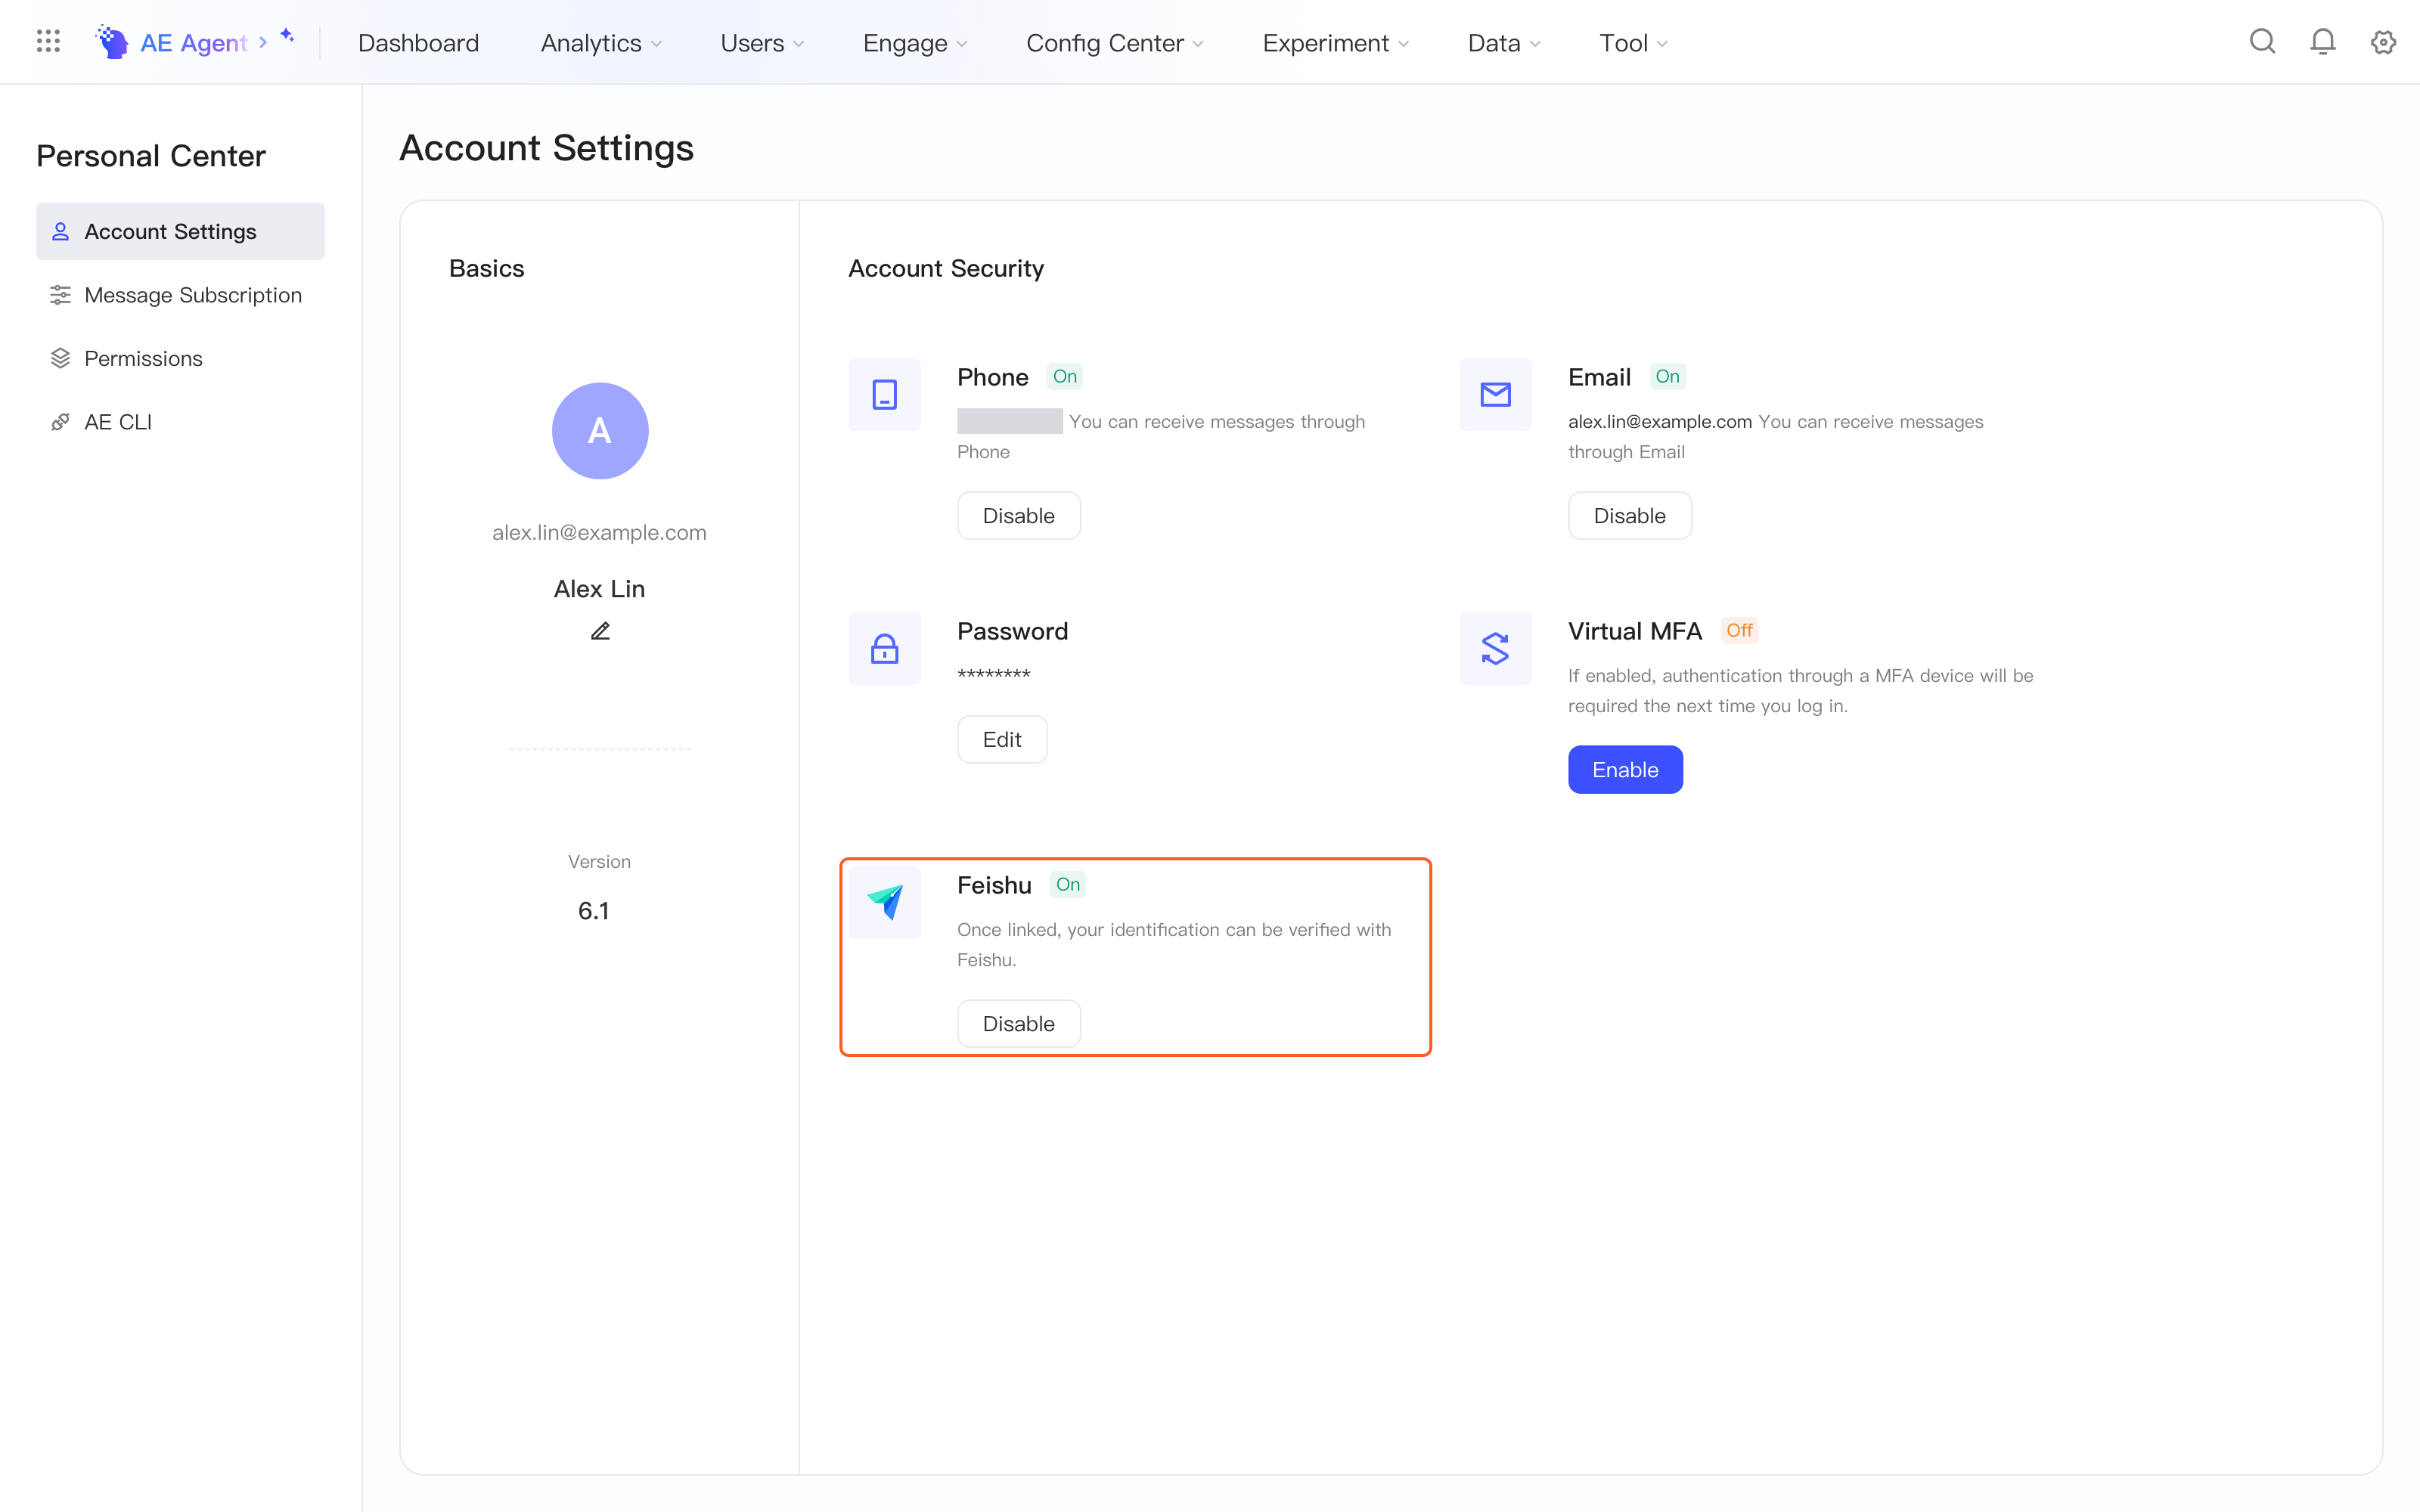Click the Virtual MFA Off badge
This screenshot has height=1512, width=2420.
click(1739, 631)
